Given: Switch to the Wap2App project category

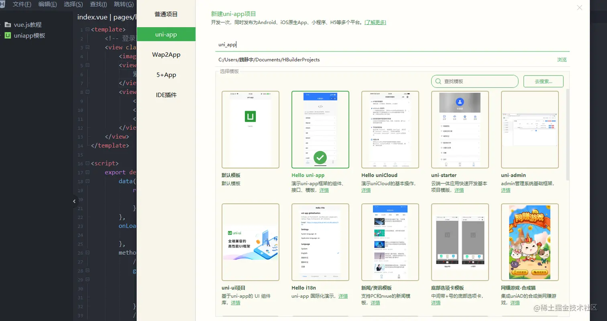Looking at the screenshot, I should coord(166,54).
